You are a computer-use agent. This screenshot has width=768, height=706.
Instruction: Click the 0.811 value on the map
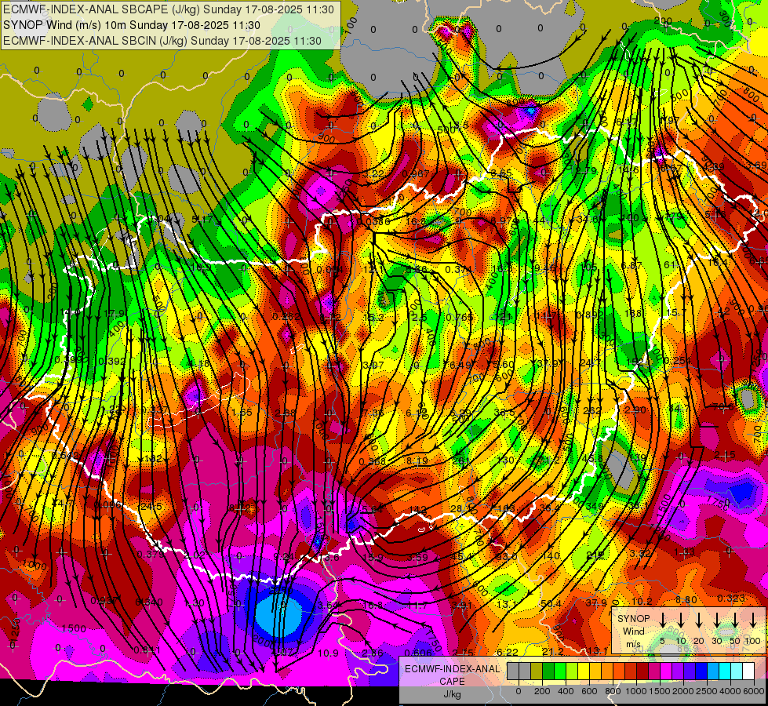pos(147,650)
